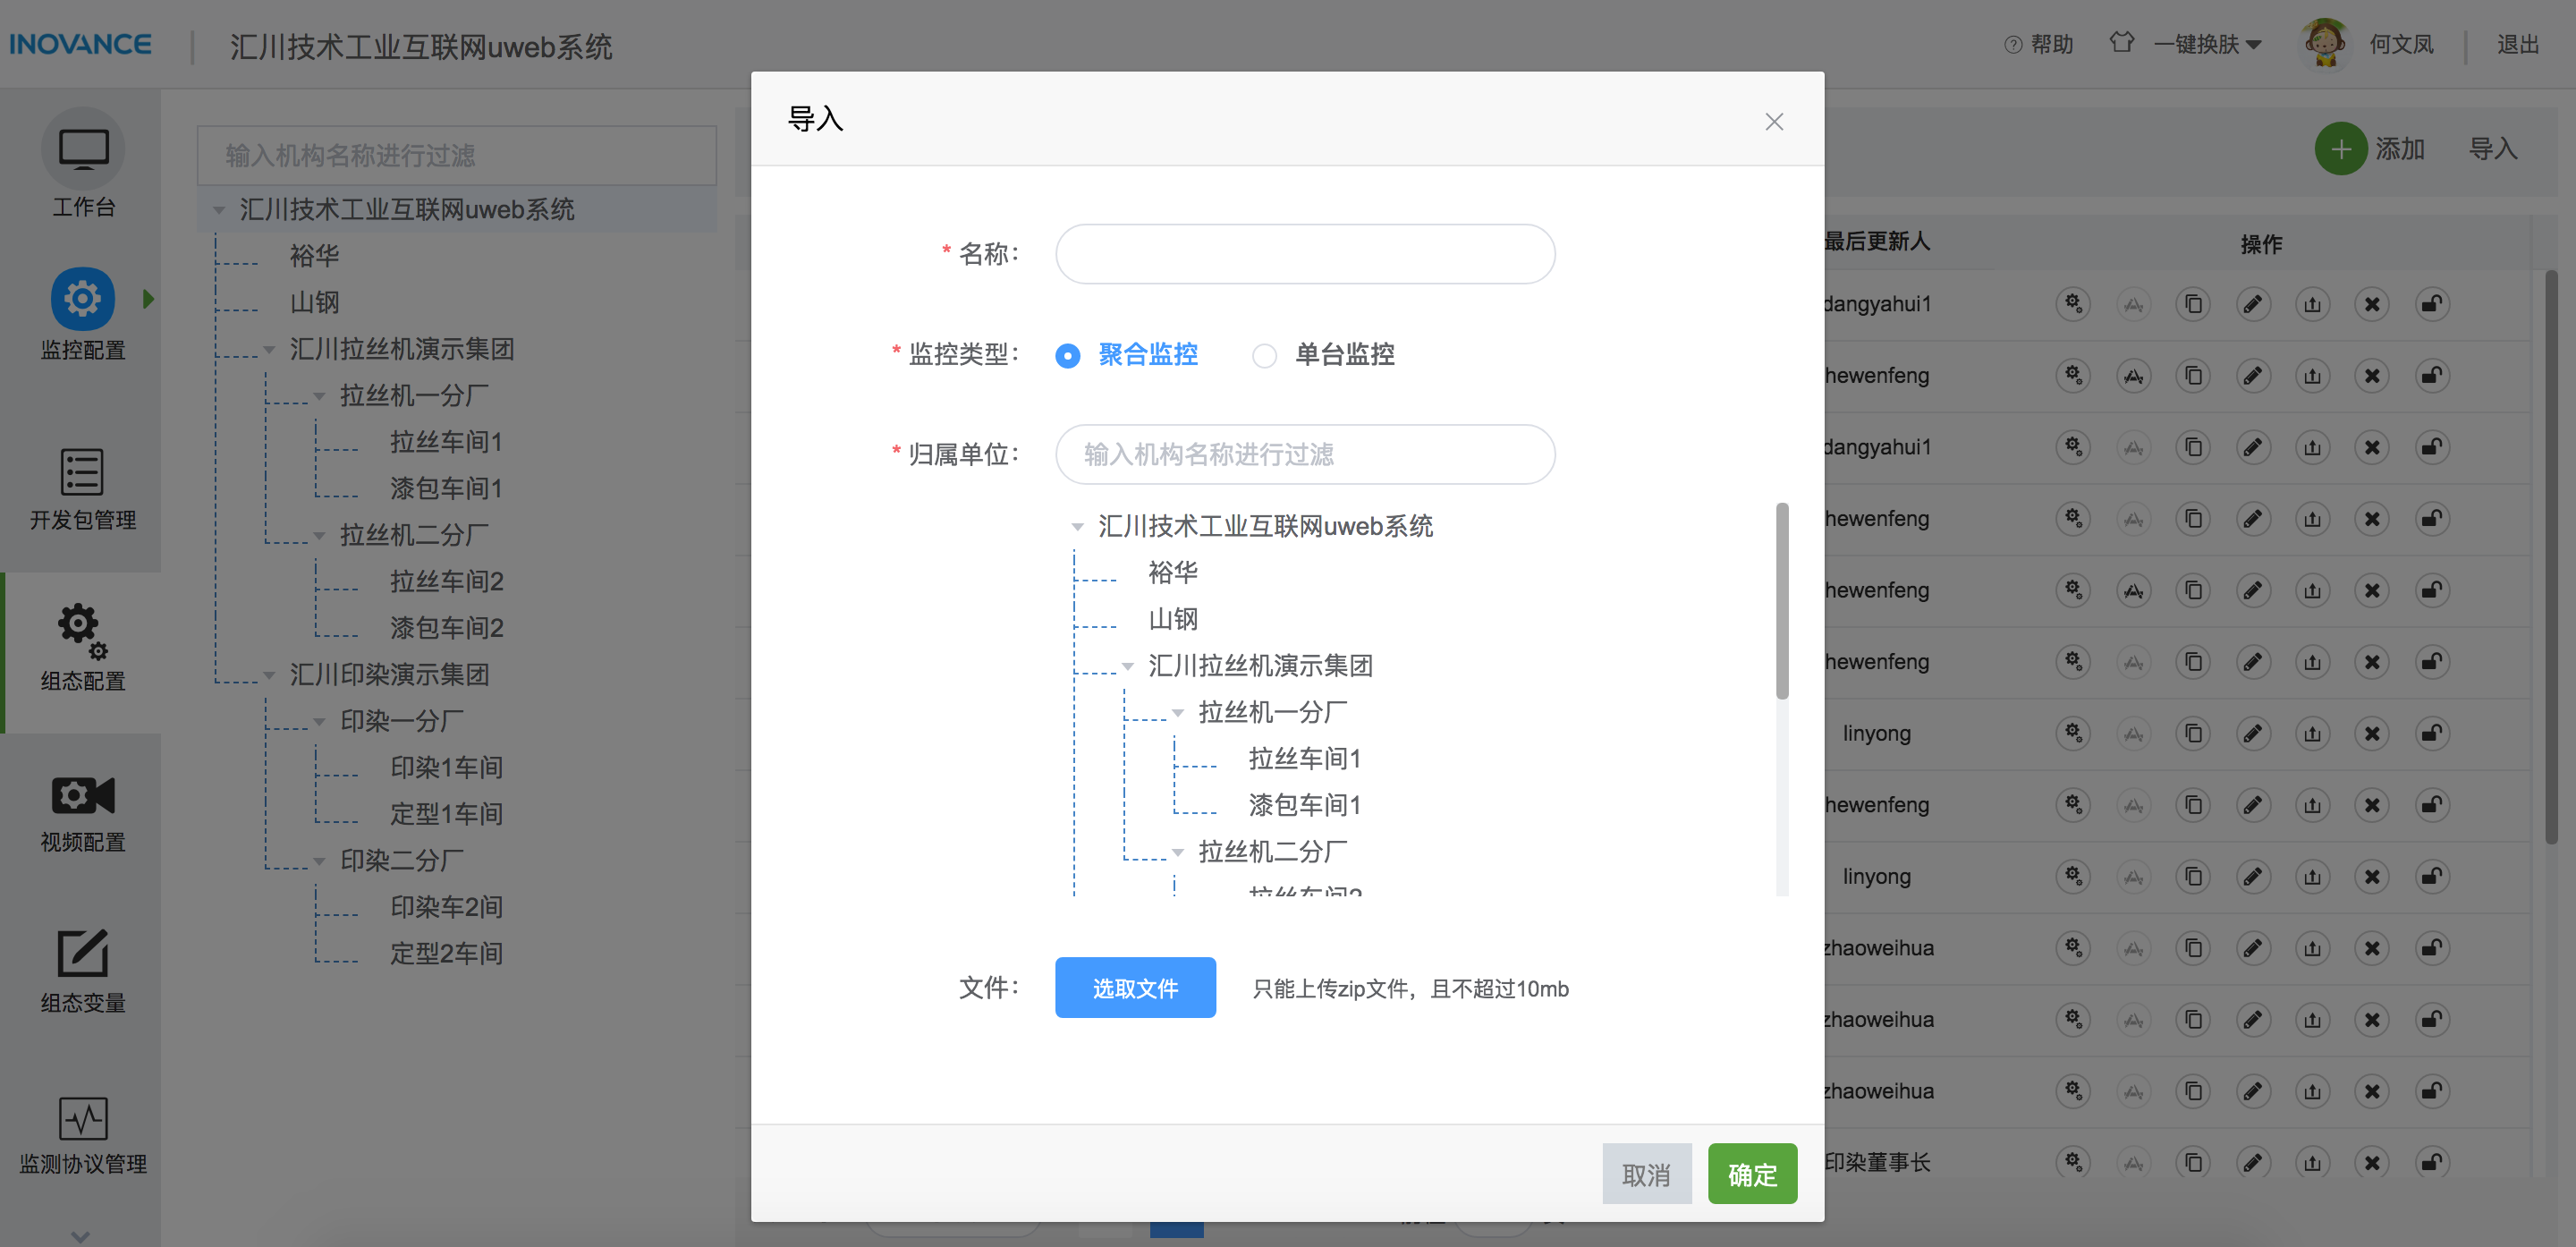Click the green 添加 plus icon
This screenshot has height=1247, width=2576.
pos(2341,148)
